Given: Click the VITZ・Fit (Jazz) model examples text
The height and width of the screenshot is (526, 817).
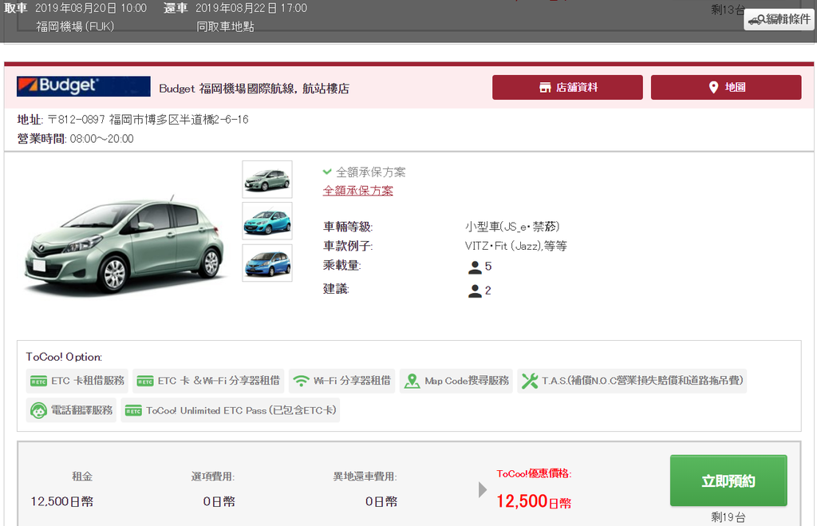Looking at the screenshot, I should click(x=516, y=246).
